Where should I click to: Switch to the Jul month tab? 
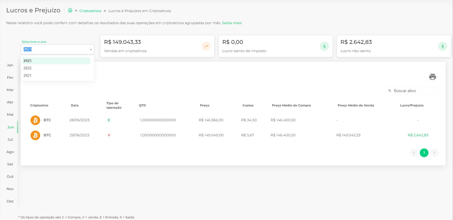click(x=10, y=140)
